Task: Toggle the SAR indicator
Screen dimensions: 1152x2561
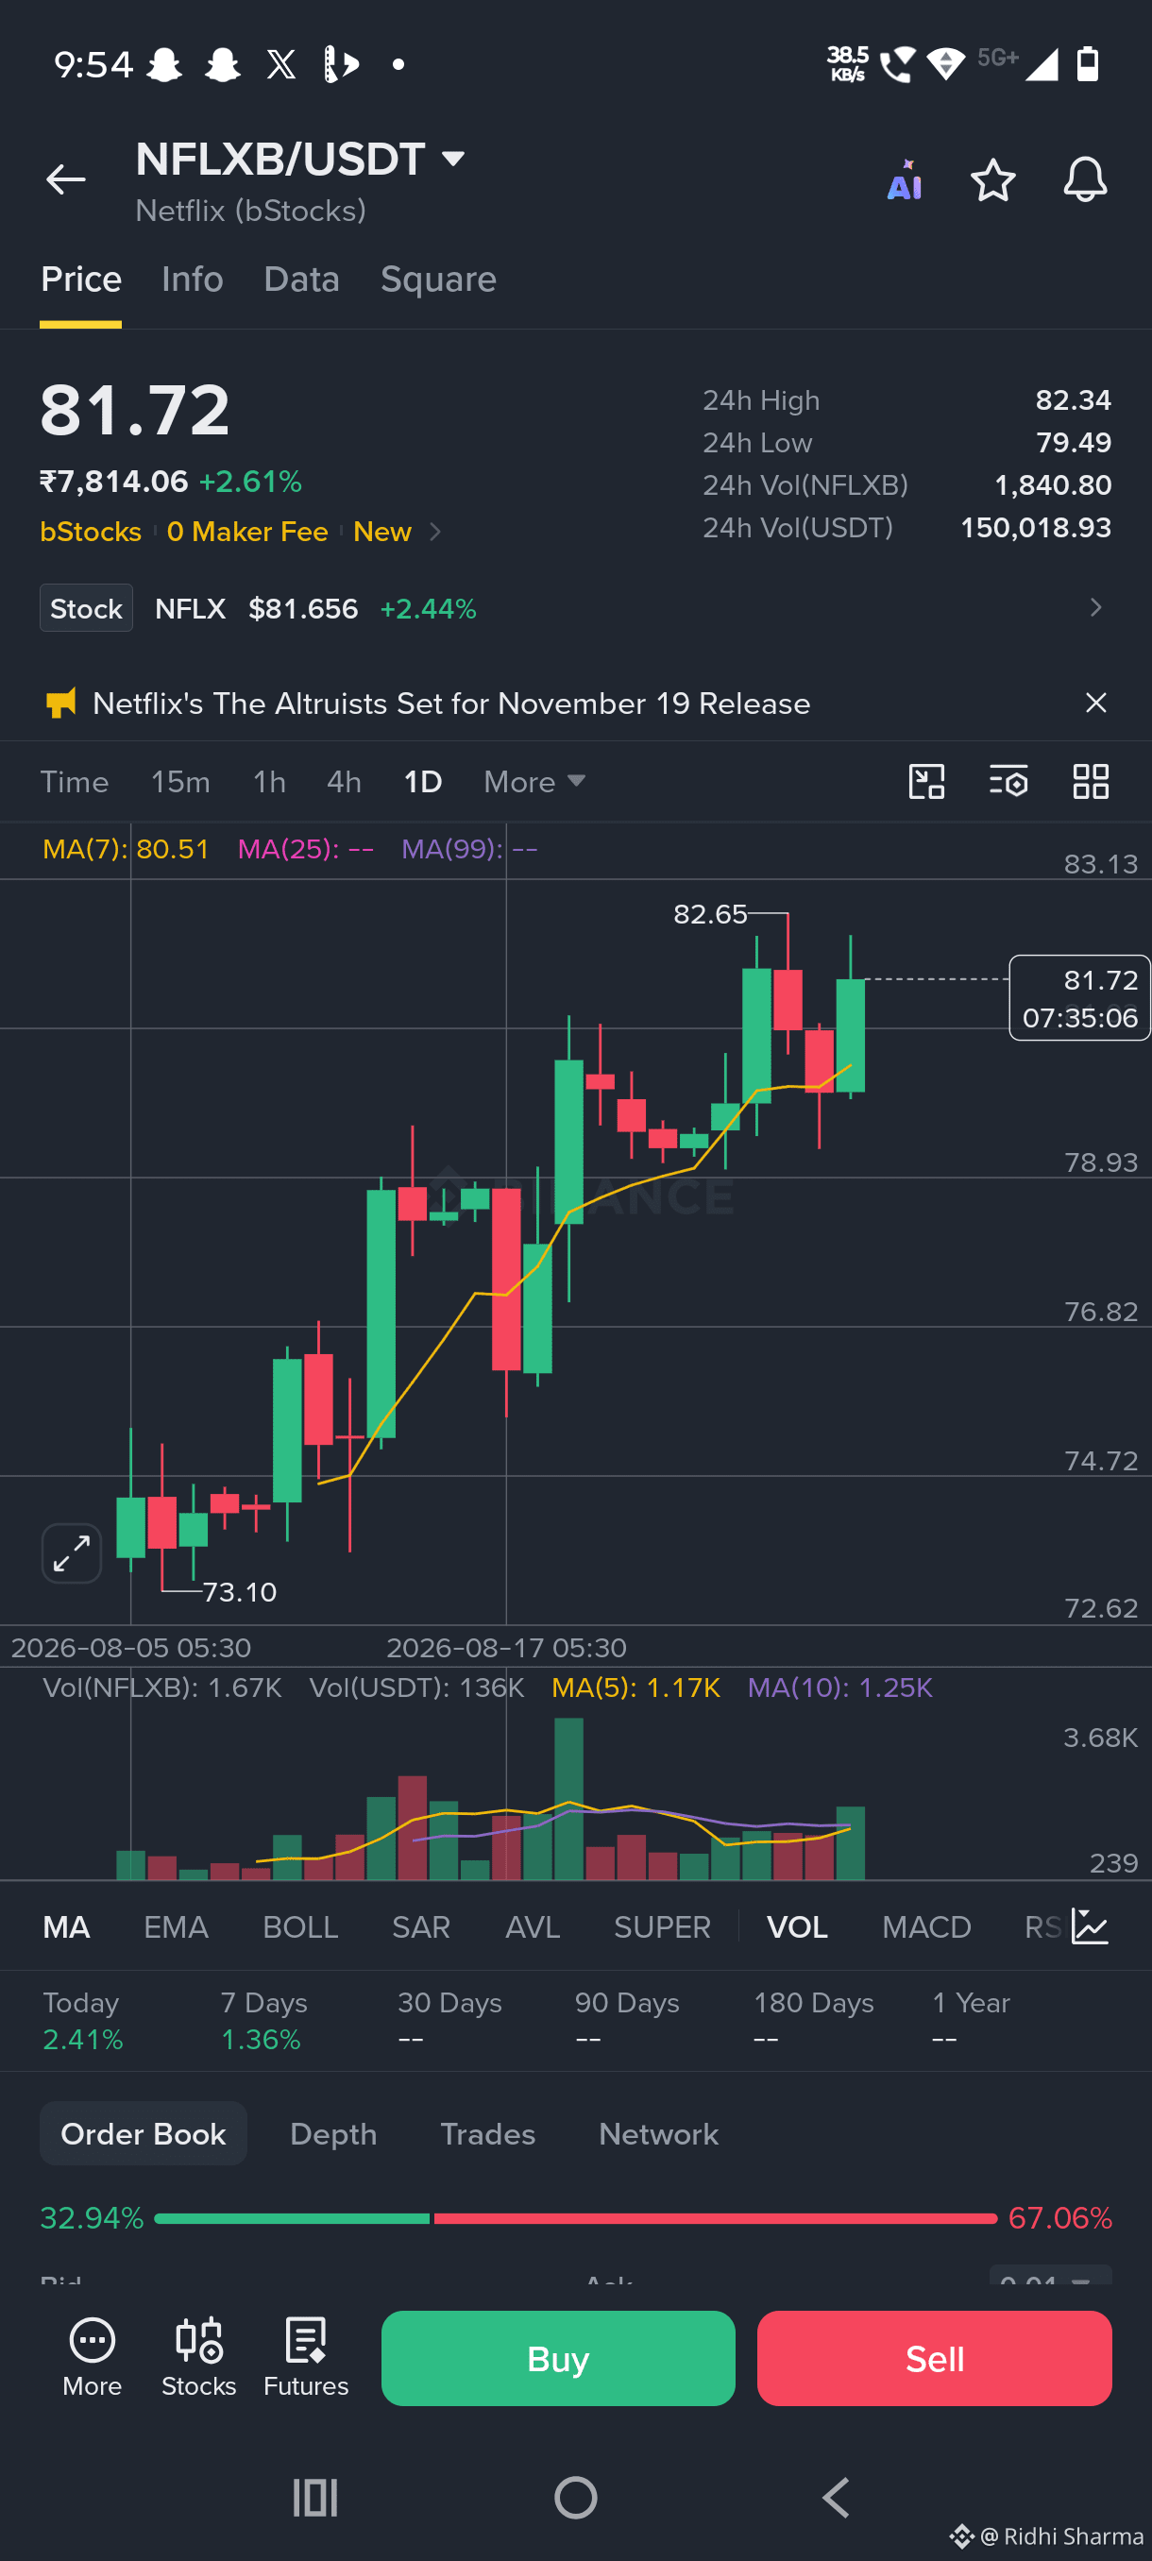Action: click(420, 1927)
